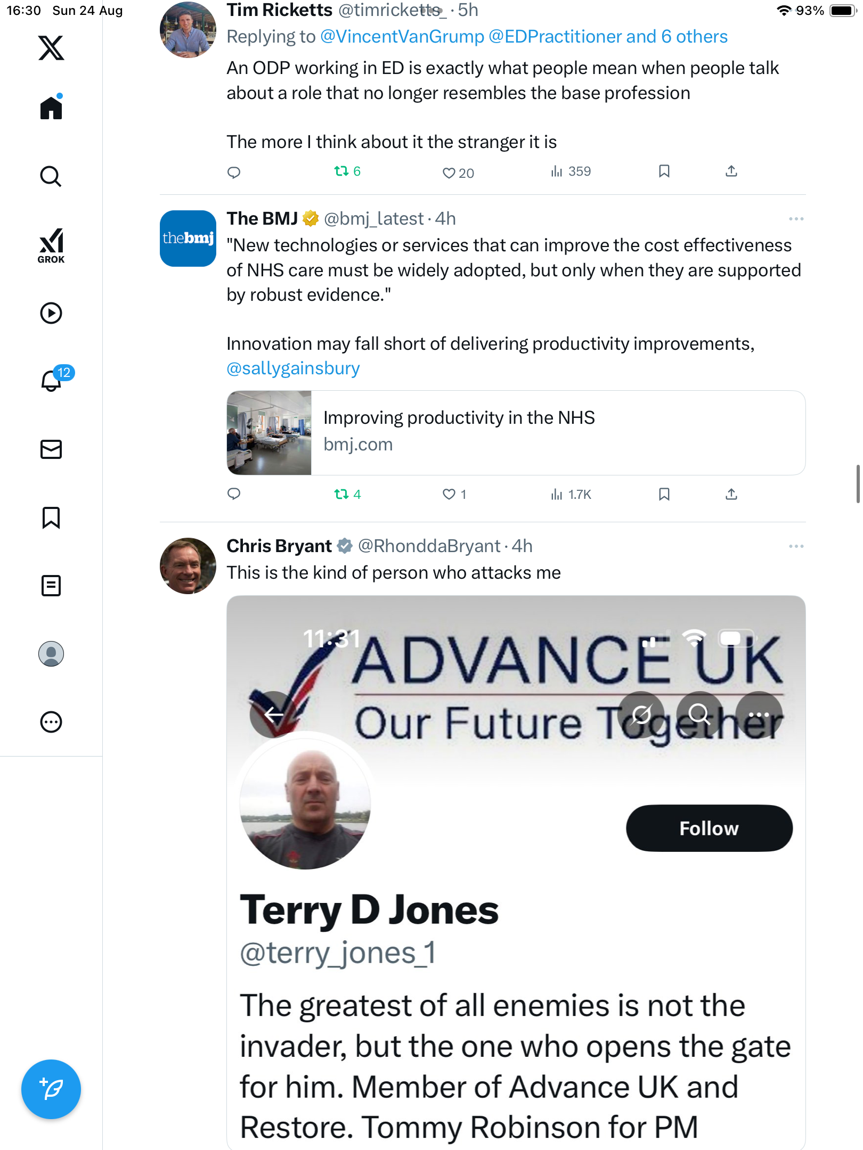Viewport: 863px width, 1150px height.
Task: Open the video play tab icon
Action: point(51,313)
